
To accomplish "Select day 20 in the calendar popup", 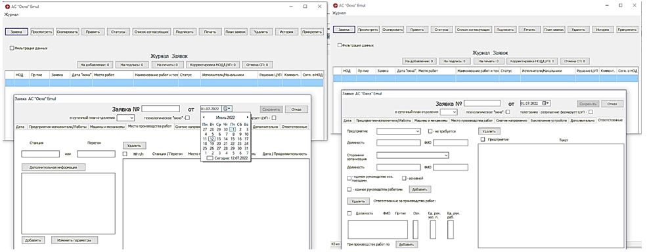I will click(218, 144).
